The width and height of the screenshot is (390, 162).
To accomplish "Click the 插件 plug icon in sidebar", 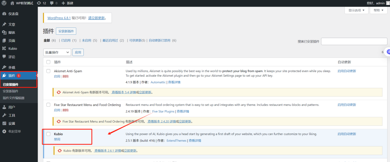I will [4, 76].
